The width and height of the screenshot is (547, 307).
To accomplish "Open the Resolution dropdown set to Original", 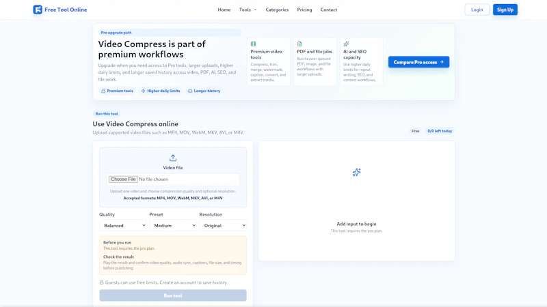I will pyautogui.click(x=223, y=226).
